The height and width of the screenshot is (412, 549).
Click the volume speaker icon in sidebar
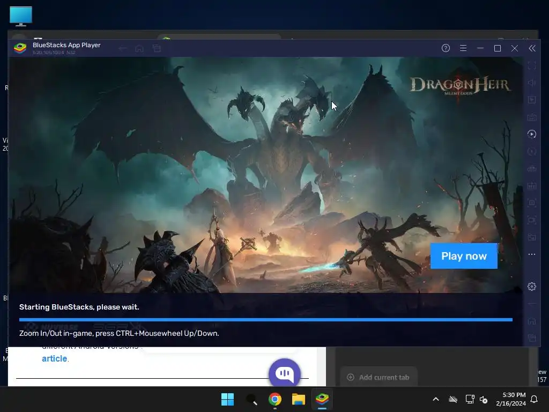(x=531, y=83)
